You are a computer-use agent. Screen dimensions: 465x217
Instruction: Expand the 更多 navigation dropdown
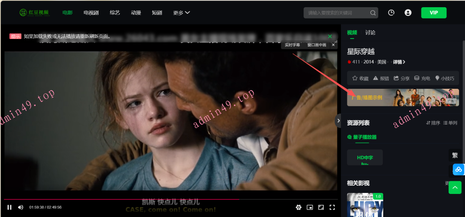(182, 13)
